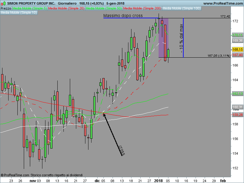Click the 164 price axis label
Viewport: 244px width, 183px height.
point(235,80)
